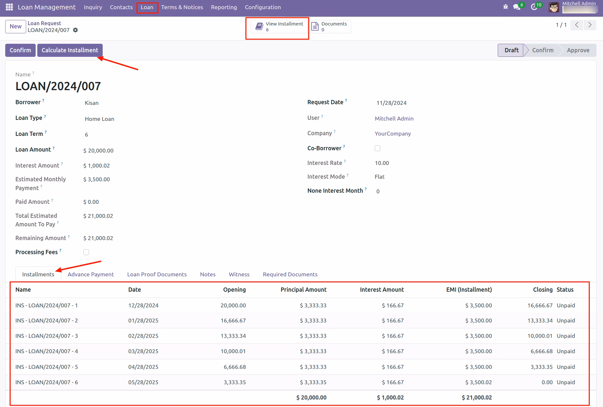The width and height of the screenshot is (603, 407).
Task: Open the activities clock icon
Action: click(534, 7)
